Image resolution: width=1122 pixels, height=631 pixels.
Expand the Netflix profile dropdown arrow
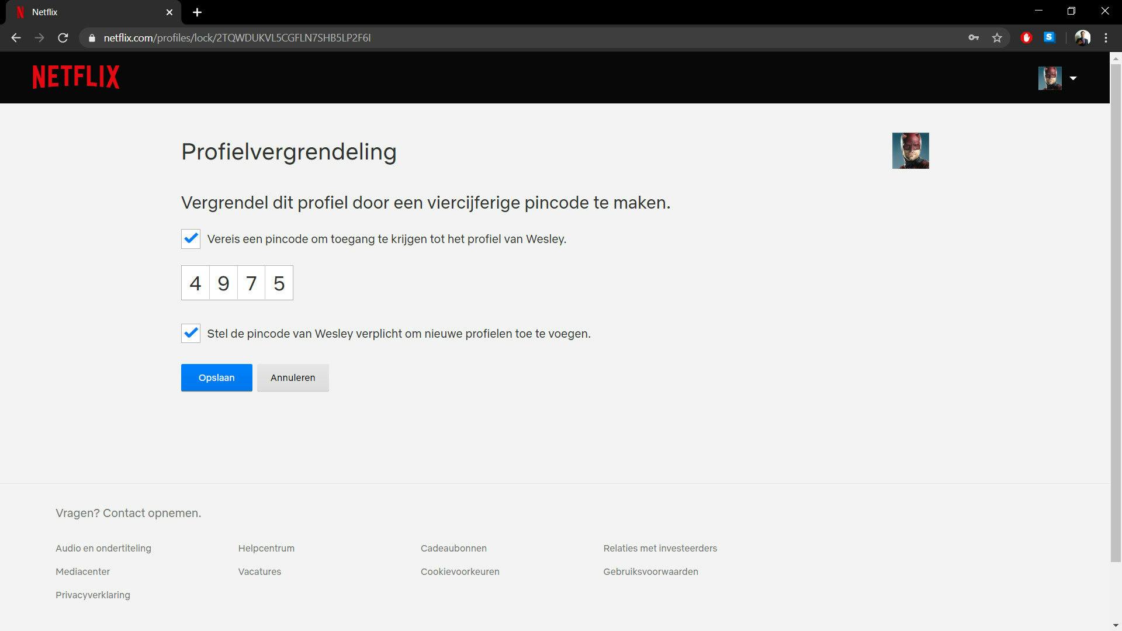pos(1073,78)
